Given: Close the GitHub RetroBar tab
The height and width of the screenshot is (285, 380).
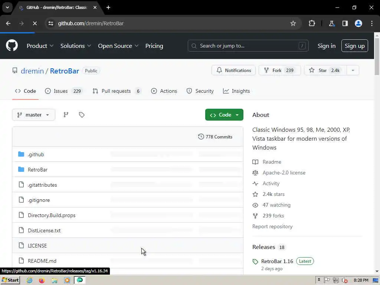Looking at the screenshot, I should coord(95,7).
